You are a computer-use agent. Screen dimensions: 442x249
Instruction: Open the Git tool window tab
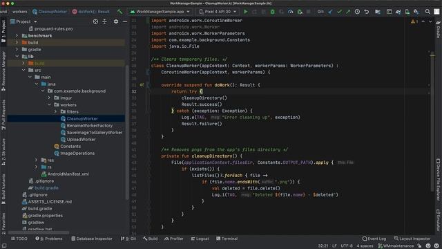pos(128,239)
